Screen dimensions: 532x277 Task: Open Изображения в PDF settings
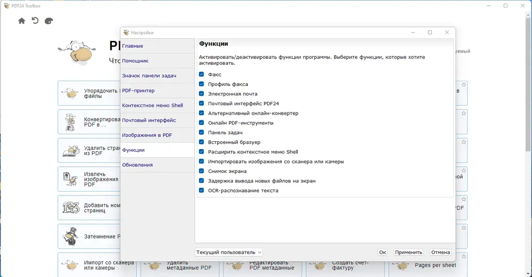[157, 135]
